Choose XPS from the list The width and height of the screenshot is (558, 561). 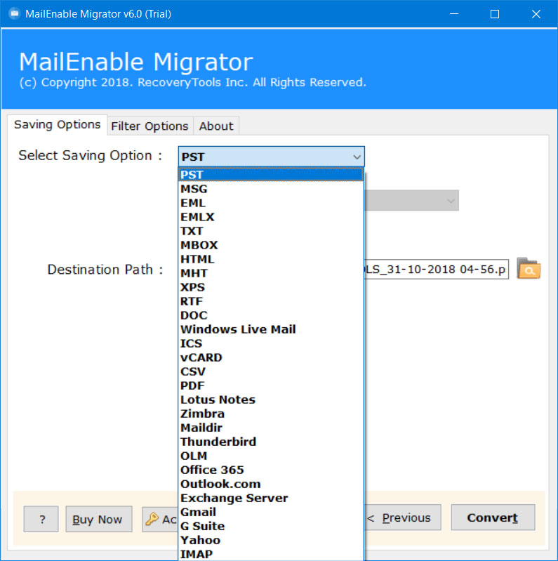pyautogui.click(x=271, y=287)
